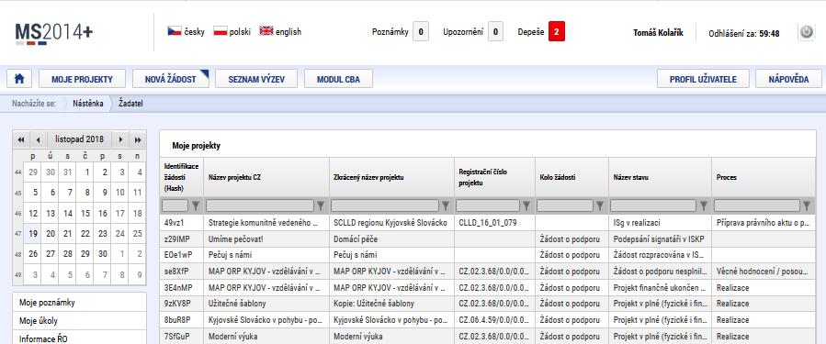Go to the home dashboard icon
Screen dimensions: 826x344
(19, 79)
